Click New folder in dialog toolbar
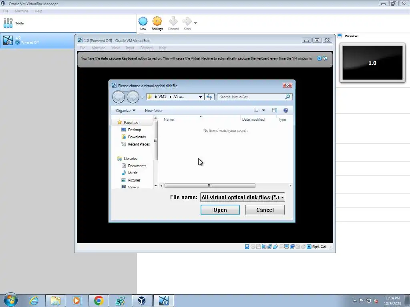 click(x=154, y=110)
